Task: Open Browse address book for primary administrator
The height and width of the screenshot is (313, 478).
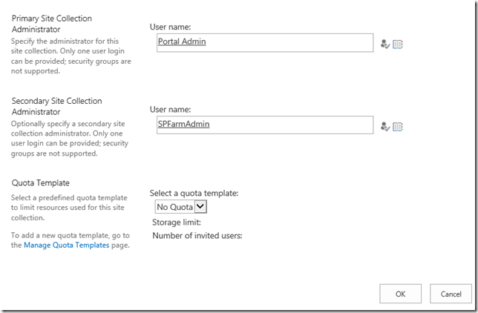Action: (398, 45)
